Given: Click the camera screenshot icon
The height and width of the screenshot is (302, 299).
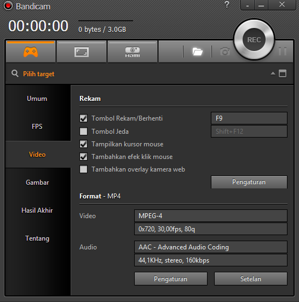Looking at the screenshot, I should tap(225, 52).
